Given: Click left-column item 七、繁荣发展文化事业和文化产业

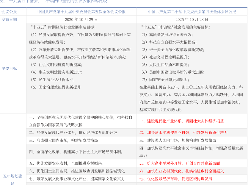Looking at the screenshot, I should coord(77,179).
